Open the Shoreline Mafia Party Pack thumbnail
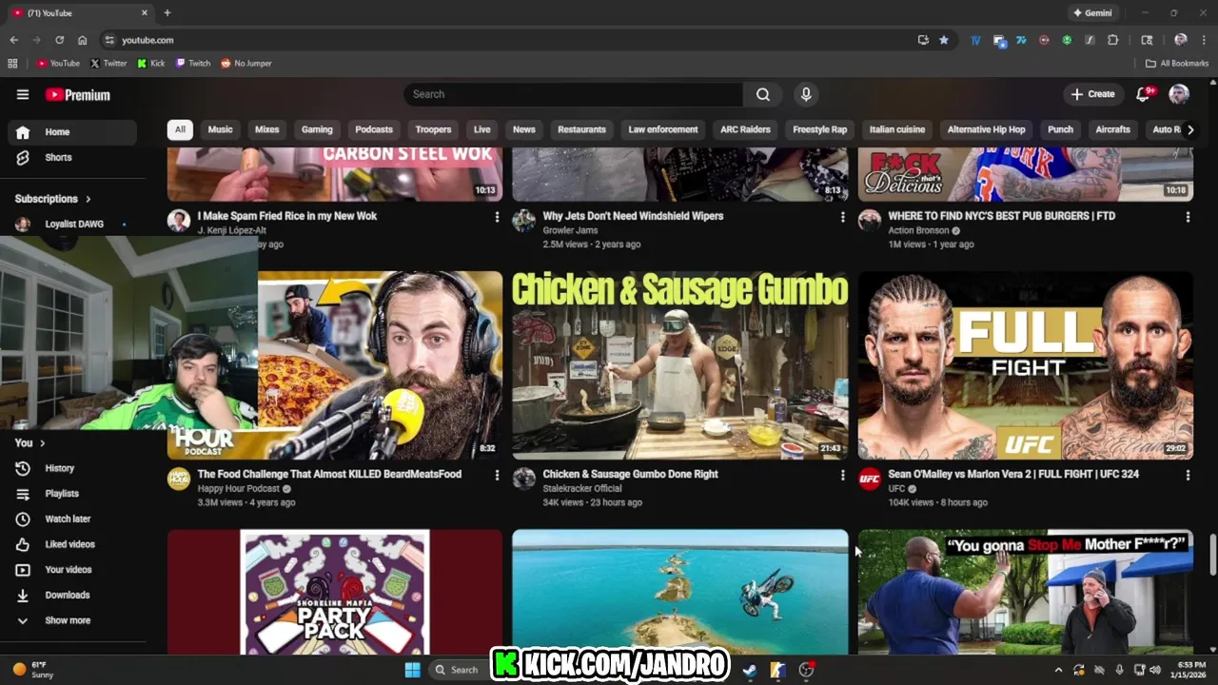Image resolution: width=1218 pixels, height=685 pixels. (x=335, y=592)
